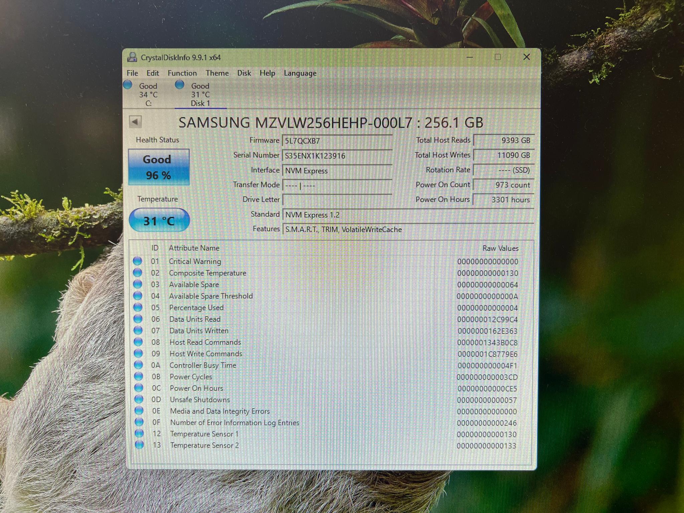Click status orb beside Available Spare row 03
The height and width of the screenshot is (513, 684).
tap(137, 284)
